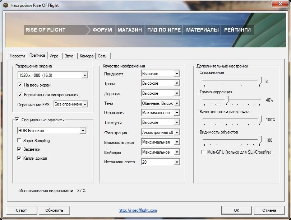
Task: Click the Сглаживание slider handle
Action: [x=260, y=81]
